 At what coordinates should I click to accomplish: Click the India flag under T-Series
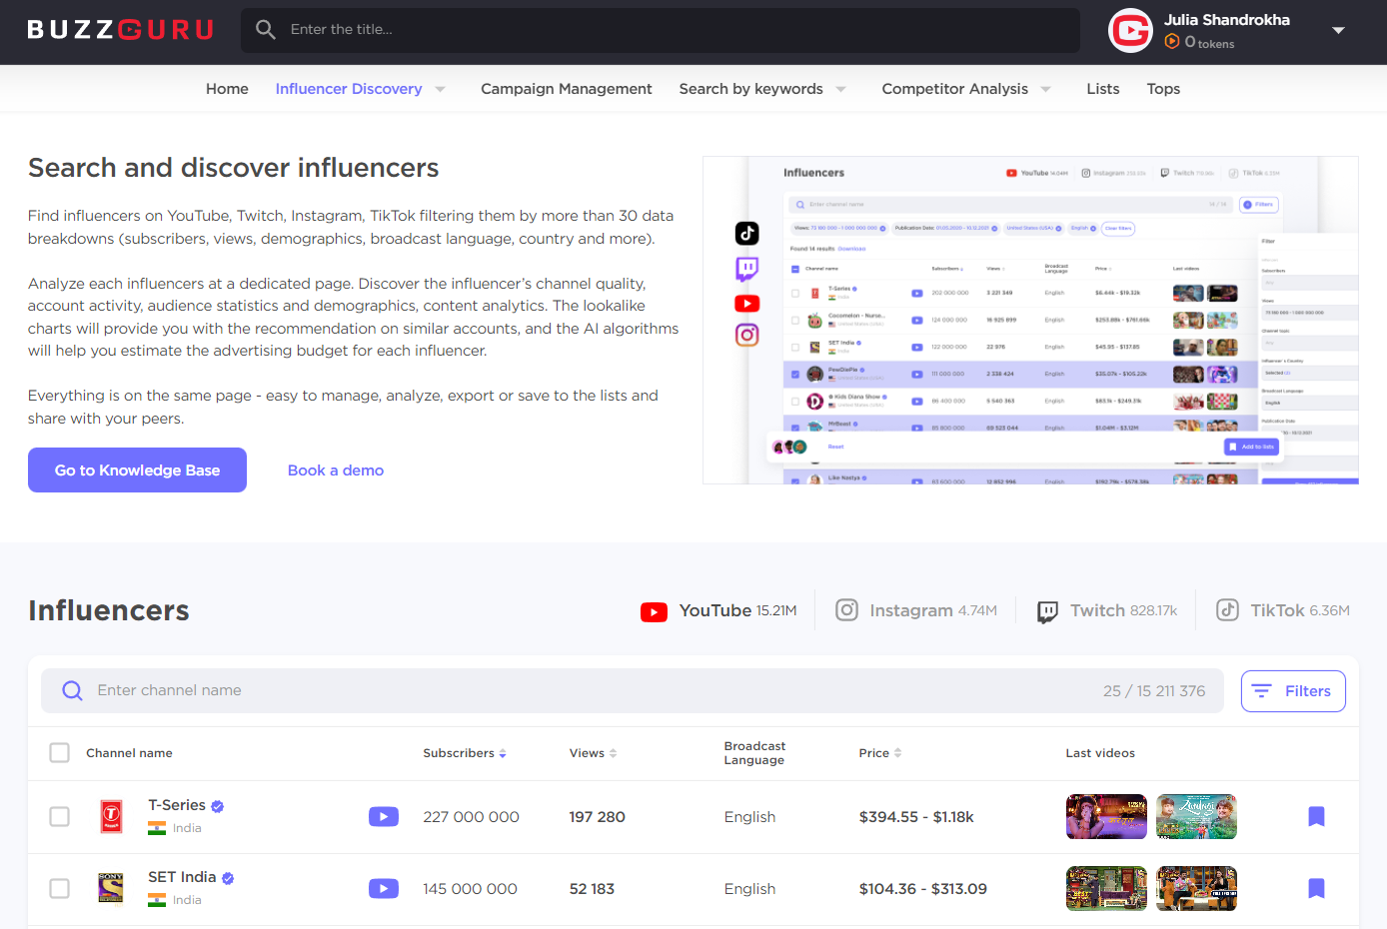click(x=157, y=828)
